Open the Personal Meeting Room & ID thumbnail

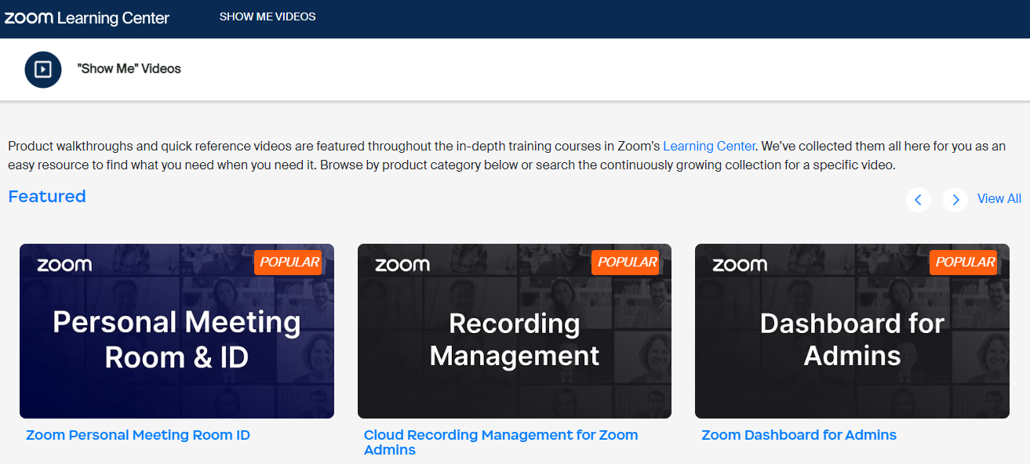(x=177, y=331)
